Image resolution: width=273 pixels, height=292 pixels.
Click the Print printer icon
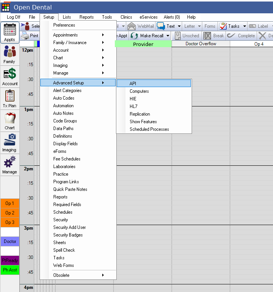[25, 36]
